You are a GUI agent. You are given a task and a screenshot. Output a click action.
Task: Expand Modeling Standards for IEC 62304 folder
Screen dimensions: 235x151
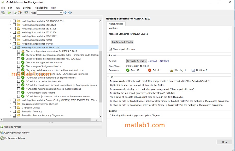tap(10, 32)
